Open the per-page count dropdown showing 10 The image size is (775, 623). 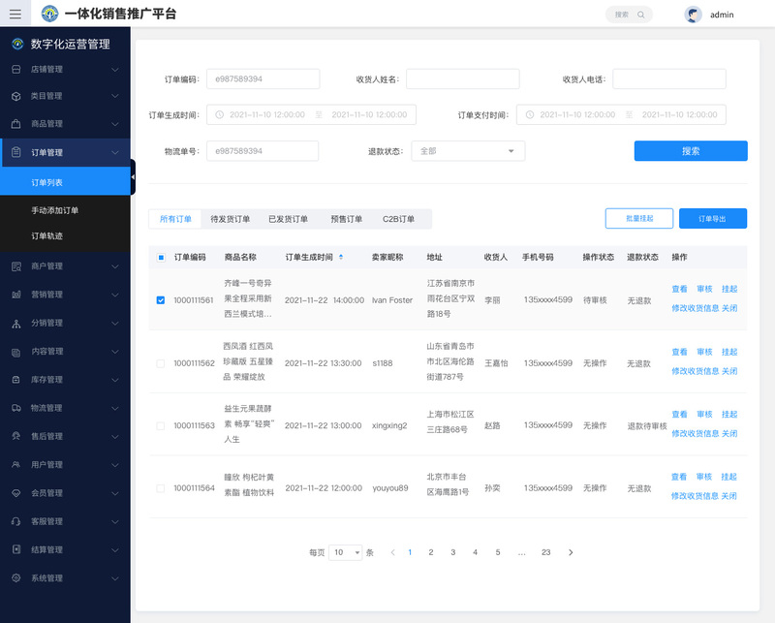346,552
